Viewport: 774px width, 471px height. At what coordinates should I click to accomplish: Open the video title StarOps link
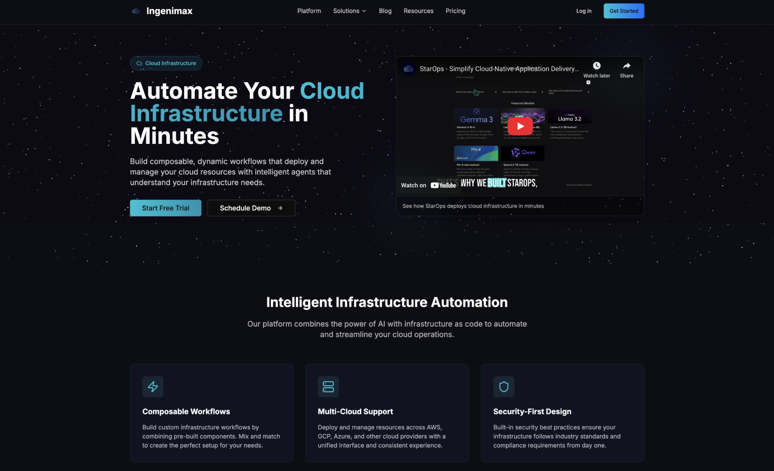coord(499,69)
